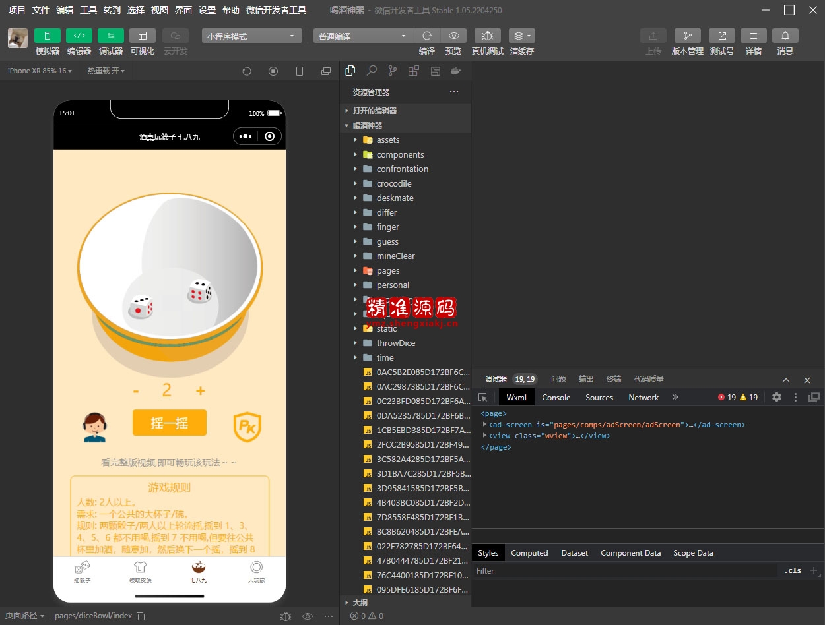Toggle the .cls class editor
This screenshot has height=625, width=825.
tap(793, 570)
